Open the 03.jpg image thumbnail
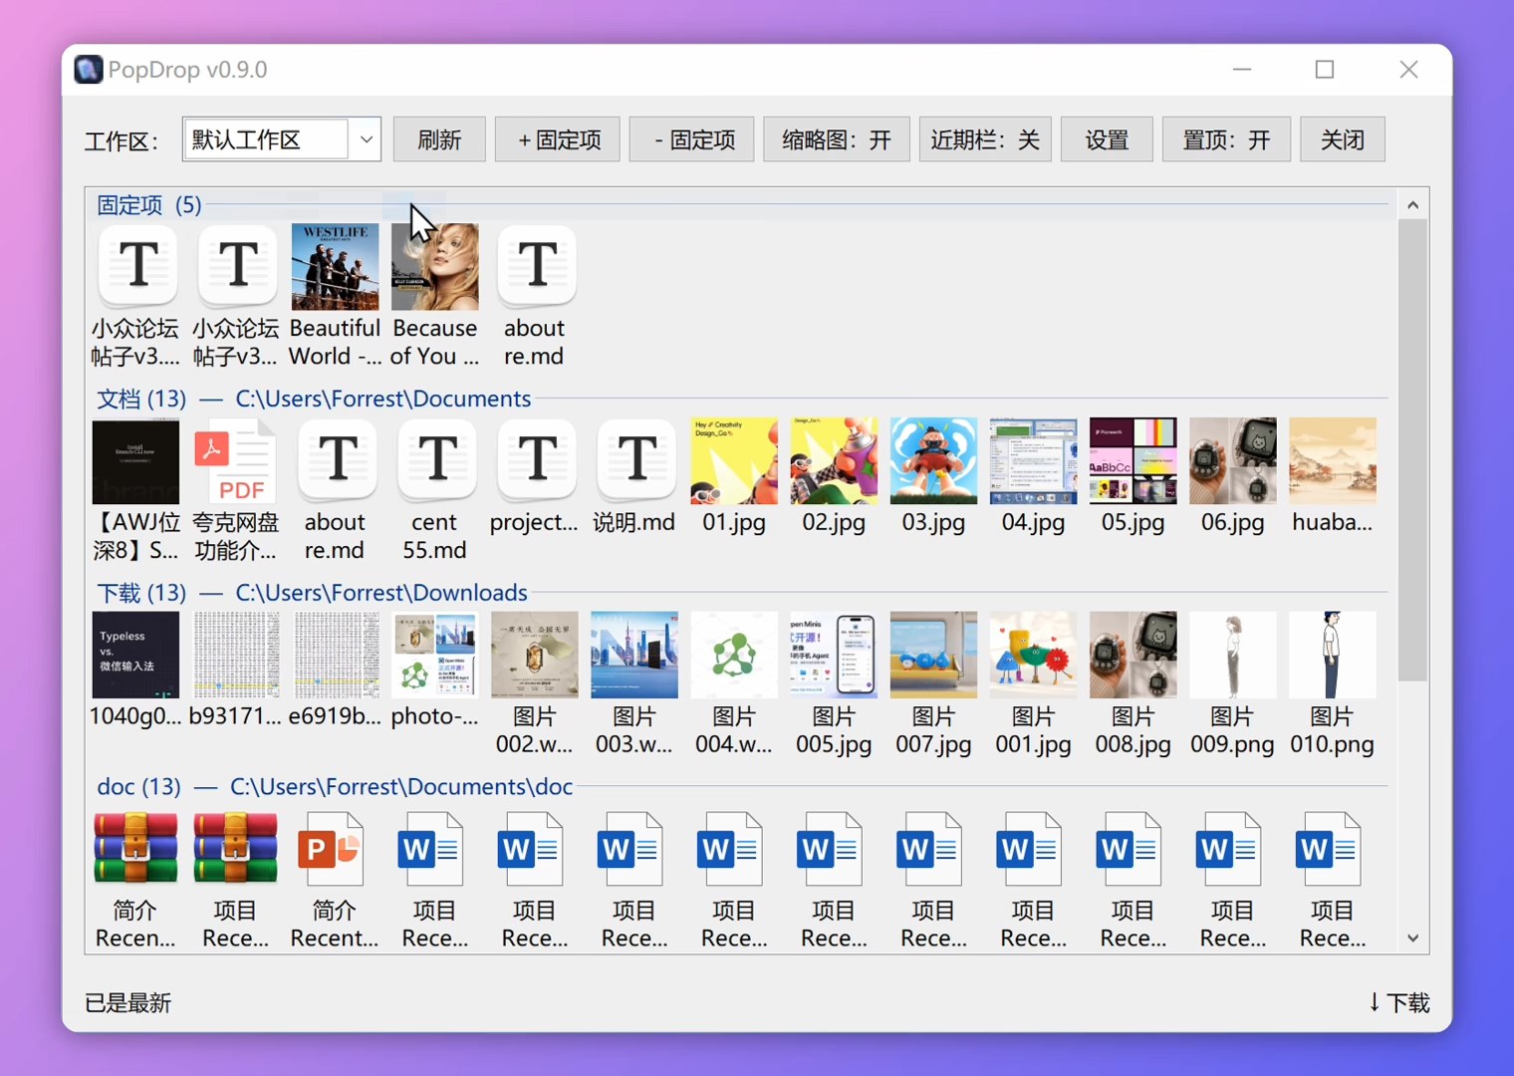Viewport: 1514px width, 1076px height. [x=933, y=461]
